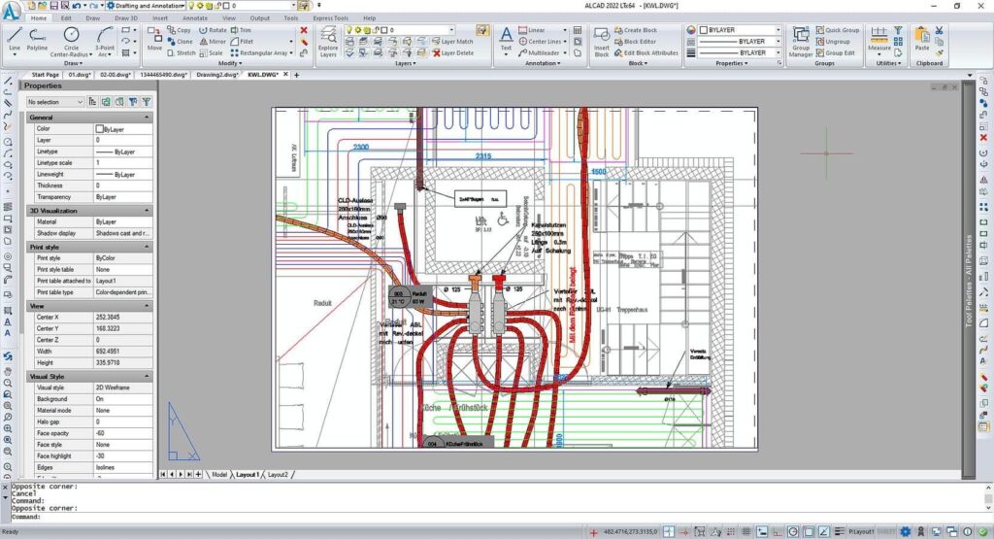The width and height of the screenshot is (994, 539).
Task: Click the color wheel icon in Properties ribbon panel
Action: pyautogui.click(x=691, y=30)
